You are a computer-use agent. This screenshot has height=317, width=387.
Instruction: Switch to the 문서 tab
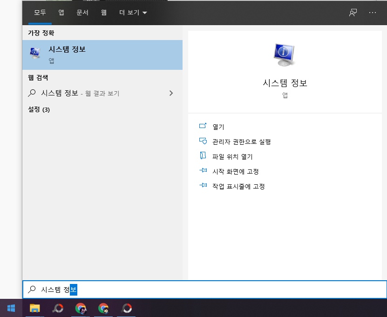[82, 13]
